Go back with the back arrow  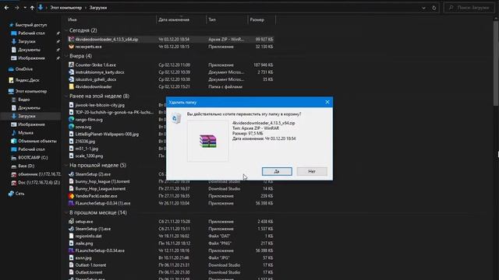7,8
